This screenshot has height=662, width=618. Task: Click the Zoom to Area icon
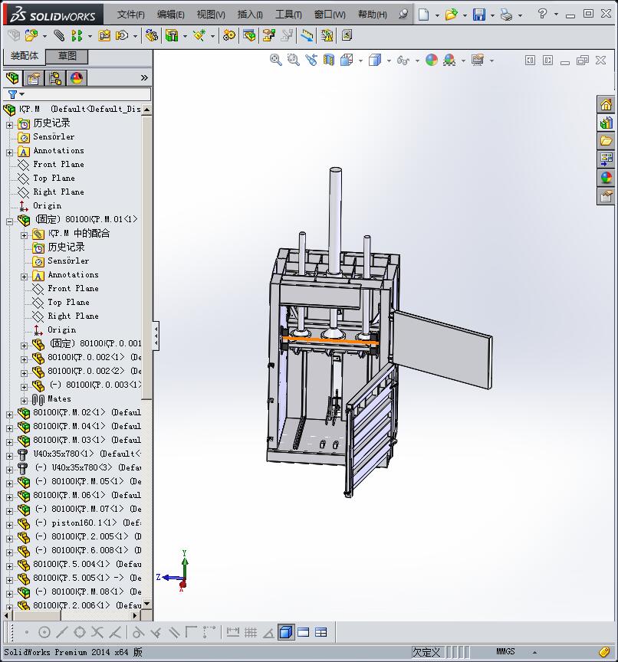point(293,60)
